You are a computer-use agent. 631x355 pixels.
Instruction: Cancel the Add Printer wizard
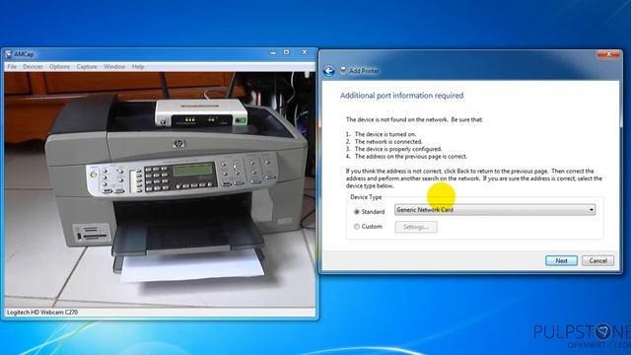coord(597,260)
